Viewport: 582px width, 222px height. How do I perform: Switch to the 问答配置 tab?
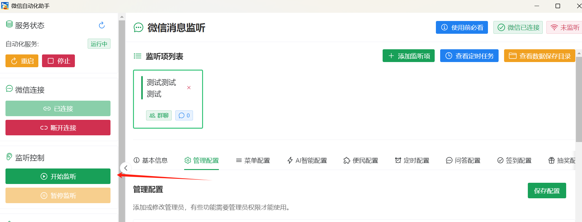tap(463, 160)
